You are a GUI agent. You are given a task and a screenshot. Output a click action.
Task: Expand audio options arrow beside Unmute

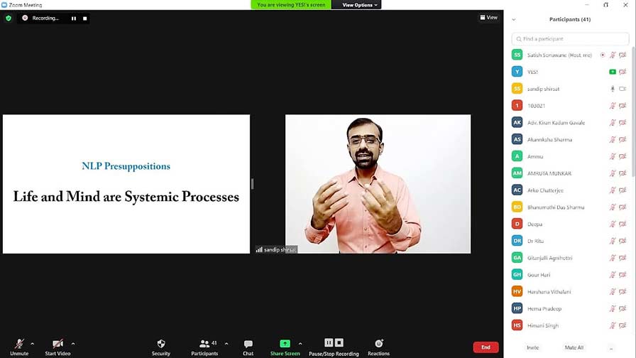33,344
